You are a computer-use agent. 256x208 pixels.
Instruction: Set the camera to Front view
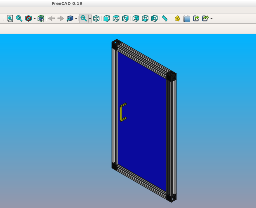click(x=107, y=18)
